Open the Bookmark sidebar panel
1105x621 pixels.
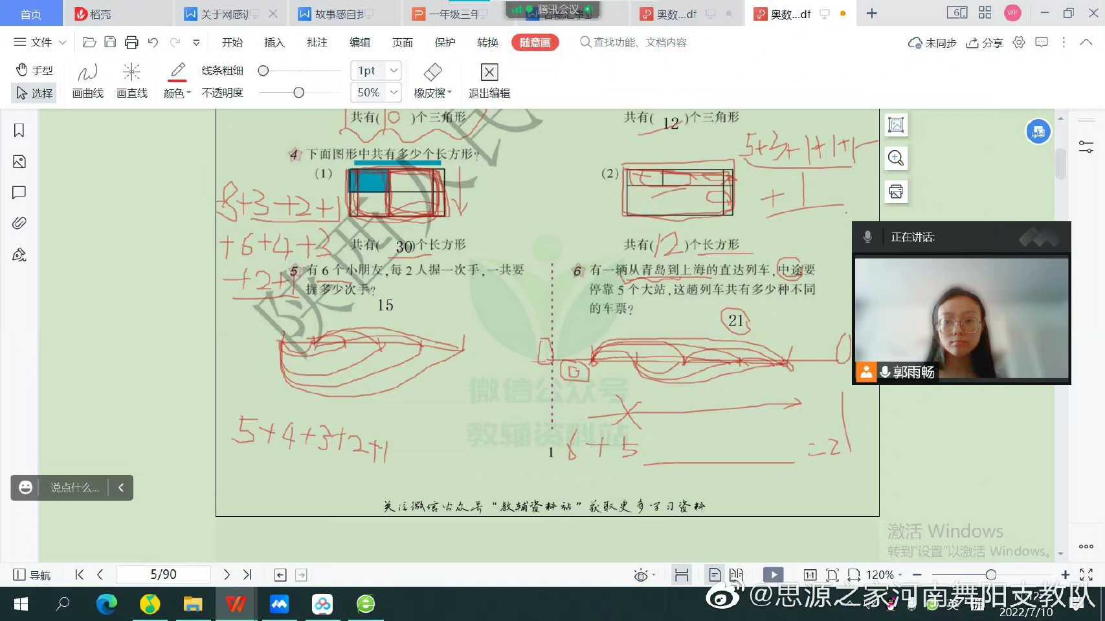coord(19,131)
